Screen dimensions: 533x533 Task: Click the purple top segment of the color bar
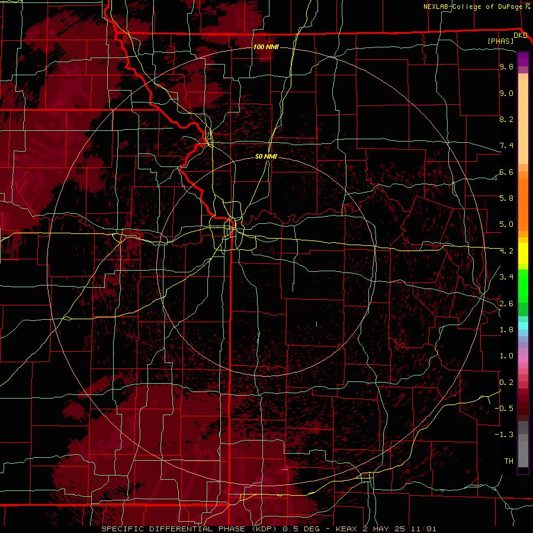tap(523, 59)
